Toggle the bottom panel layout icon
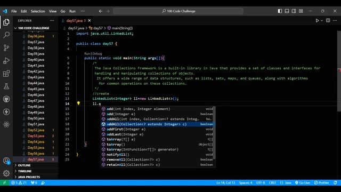Image resolution: width=341 pixels, height=192 pixels. 287,11
